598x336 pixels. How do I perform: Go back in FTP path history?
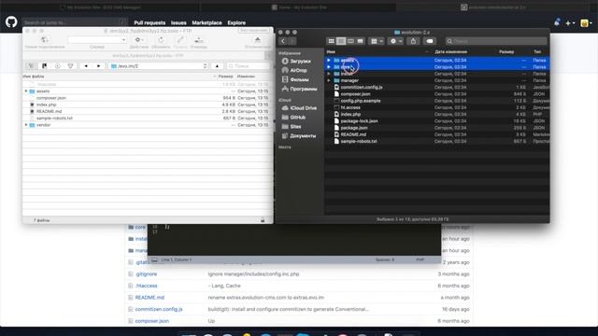86,66
